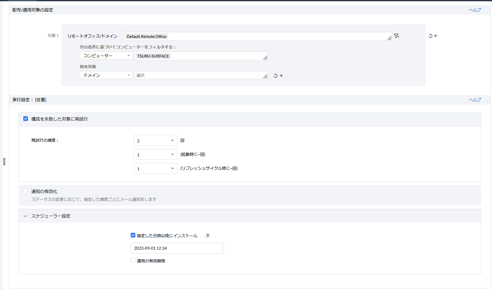Viewport: 492px width, 290px height.
Task: Add another target with the plus icon
Action: point(436,36)
